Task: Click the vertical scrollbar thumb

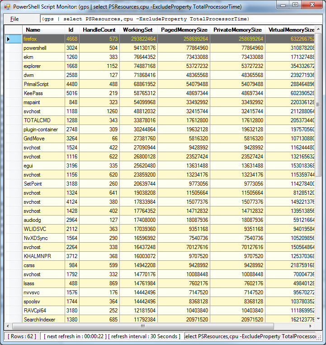Action: point(318,104)
